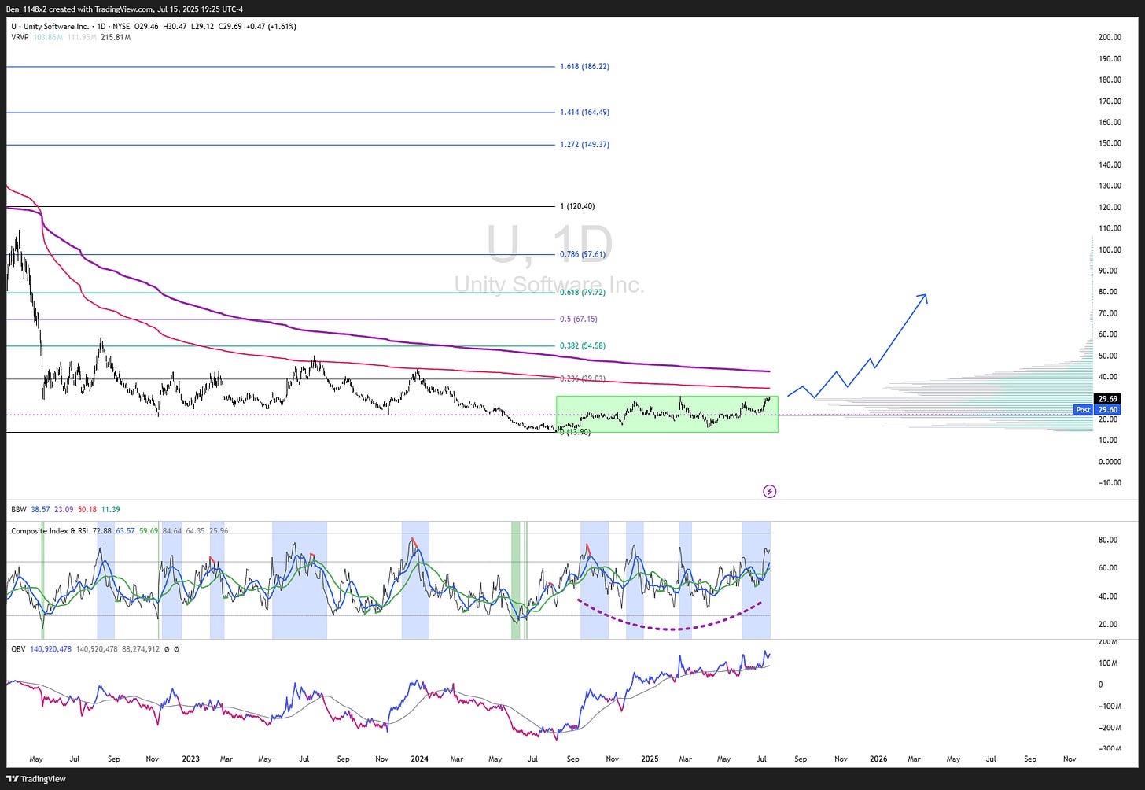Click the 2026 label on time axis

click(878, 759)
